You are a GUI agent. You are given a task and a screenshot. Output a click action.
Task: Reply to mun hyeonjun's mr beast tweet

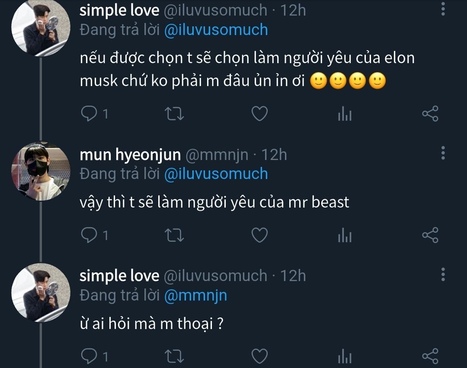89,235
